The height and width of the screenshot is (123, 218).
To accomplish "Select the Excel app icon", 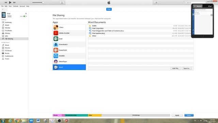I will 56,39.
